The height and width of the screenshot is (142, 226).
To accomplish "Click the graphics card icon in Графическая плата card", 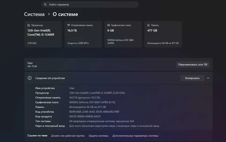I will tap(108, 25).
